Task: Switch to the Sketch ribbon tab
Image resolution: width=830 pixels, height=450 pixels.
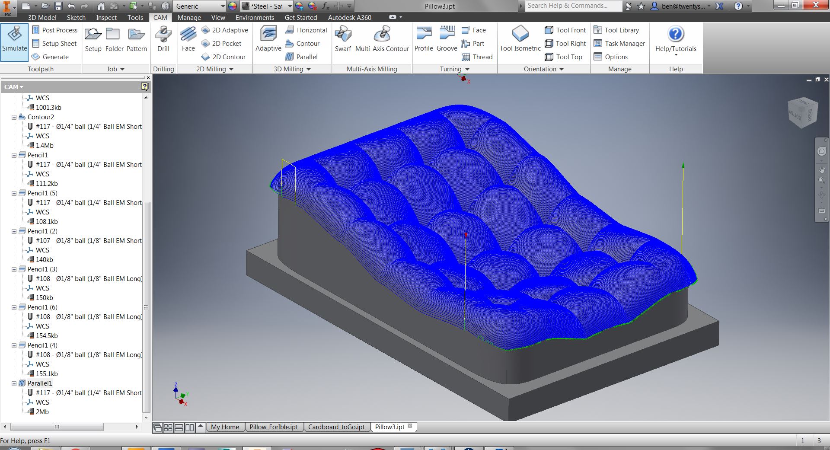Action: tap(76, 18)
